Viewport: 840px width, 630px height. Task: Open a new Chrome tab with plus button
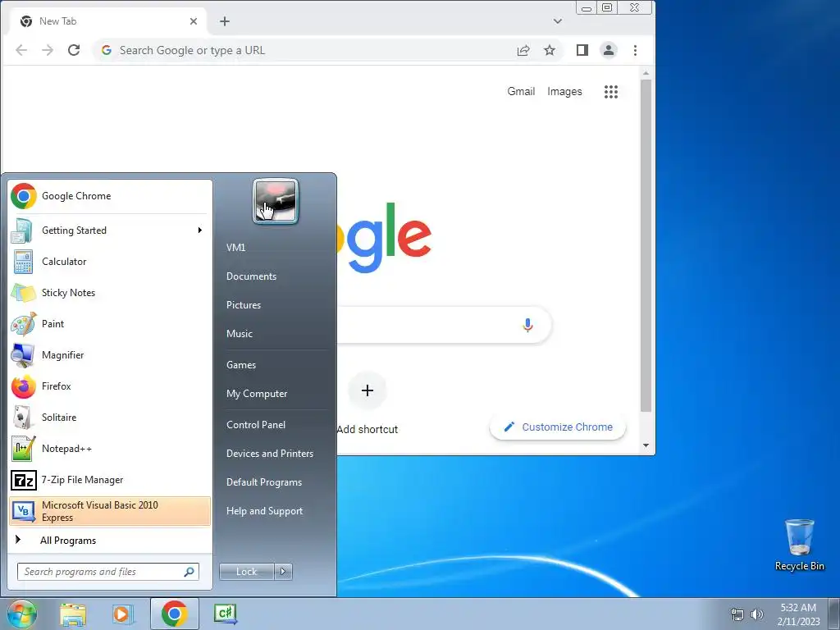coord(225,21)
